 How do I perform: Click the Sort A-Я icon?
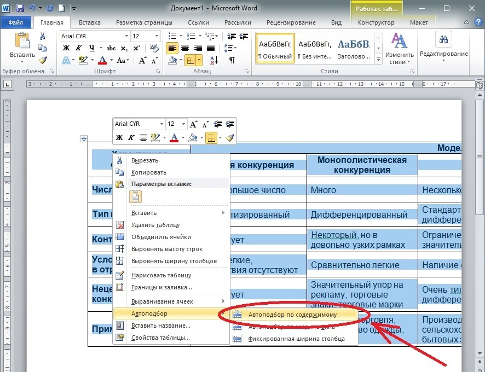213,60
